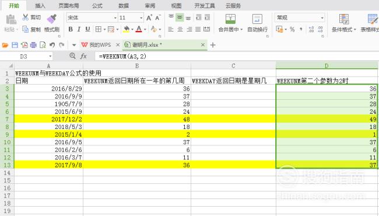Toggle Italic formatting
The width and height of the screenshot is (379, 216).
[x=79, y=29]
